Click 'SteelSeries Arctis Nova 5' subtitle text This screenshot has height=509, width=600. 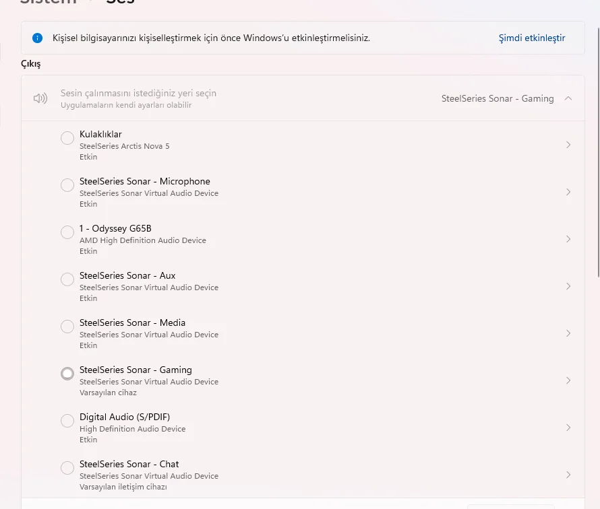[x=124, y=146]
